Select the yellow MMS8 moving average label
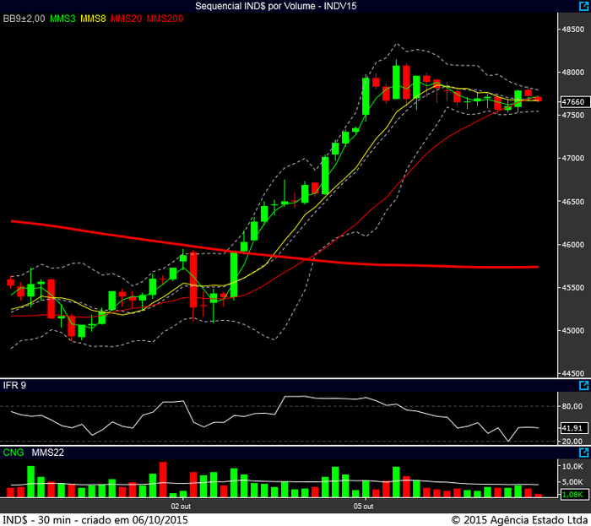Image resolution: width=591 pixels, height=526 pixels. point(95,18)
